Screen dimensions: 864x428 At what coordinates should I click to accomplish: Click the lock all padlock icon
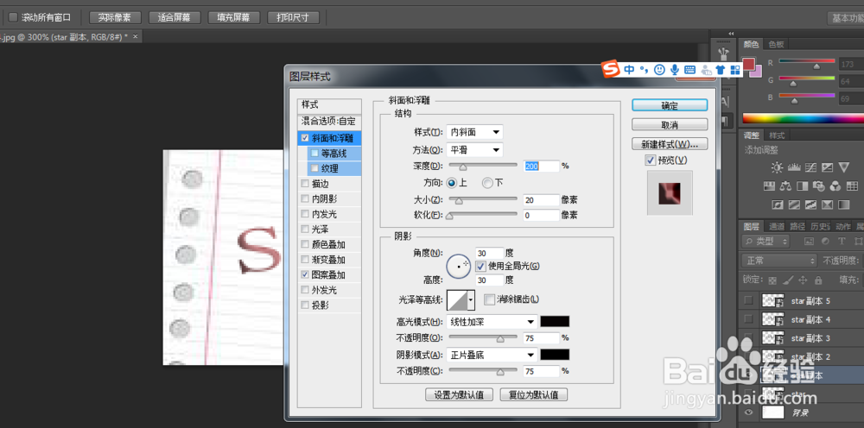coord(818,280)
